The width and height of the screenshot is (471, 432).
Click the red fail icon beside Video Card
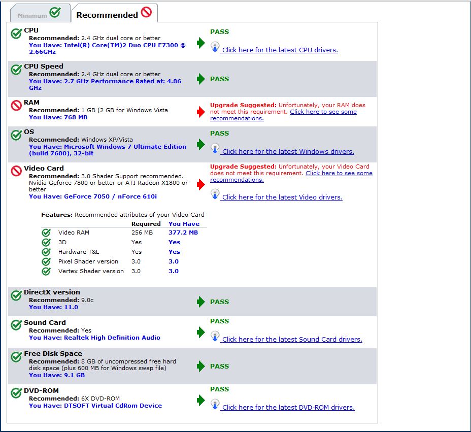(x=16, y=171)
